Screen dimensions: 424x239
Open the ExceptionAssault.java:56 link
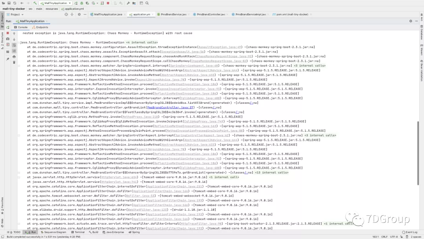pyautogui.click(x=183, y=51)
